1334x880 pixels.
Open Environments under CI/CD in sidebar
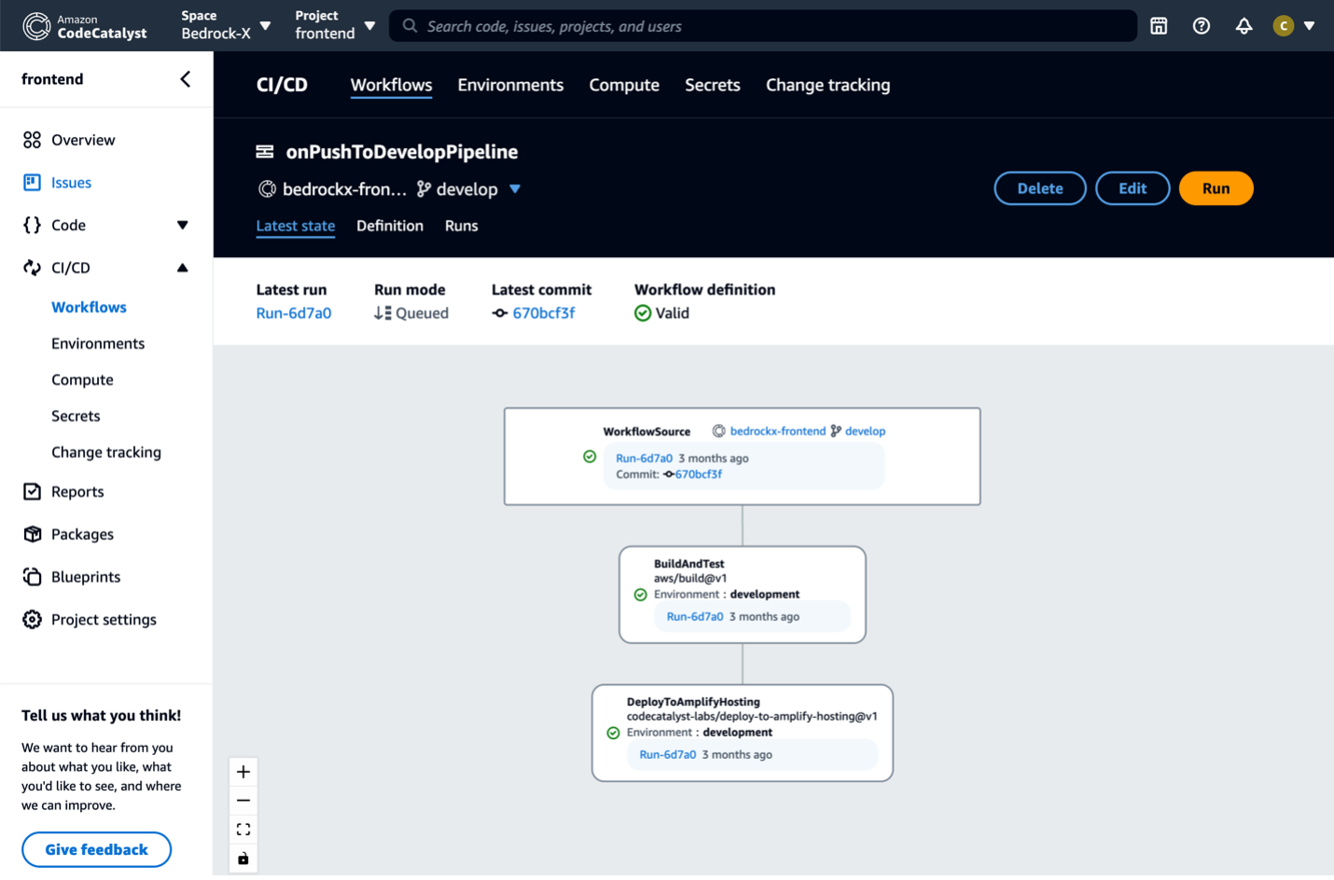[98, 343]
